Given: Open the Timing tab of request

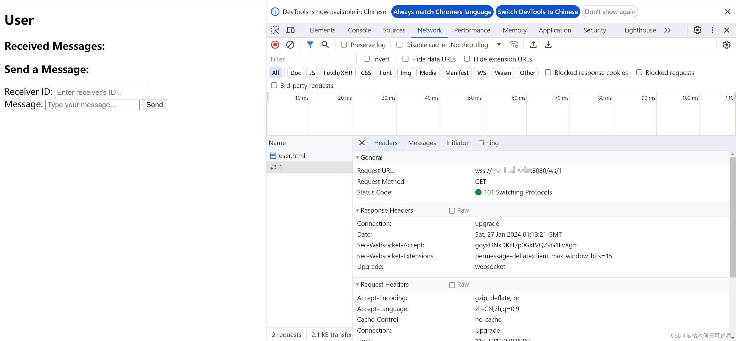Looking at the screenshot, I should (489, 143).
